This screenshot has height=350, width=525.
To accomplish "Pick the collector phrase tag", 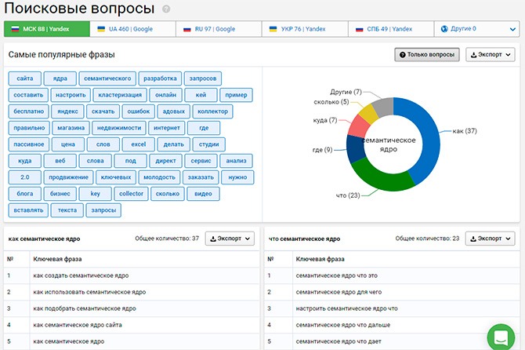I will (132, 193).
